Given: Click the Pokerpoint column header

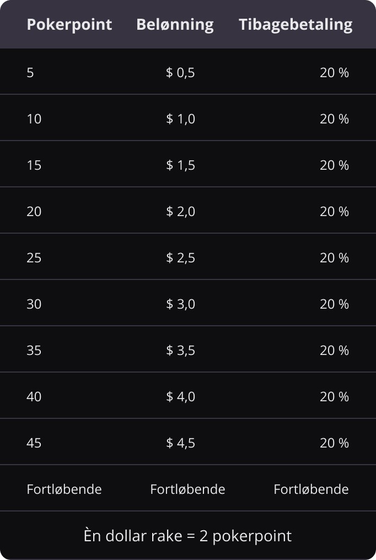Looking at the screenshot, I should click(x=69, y=25).
